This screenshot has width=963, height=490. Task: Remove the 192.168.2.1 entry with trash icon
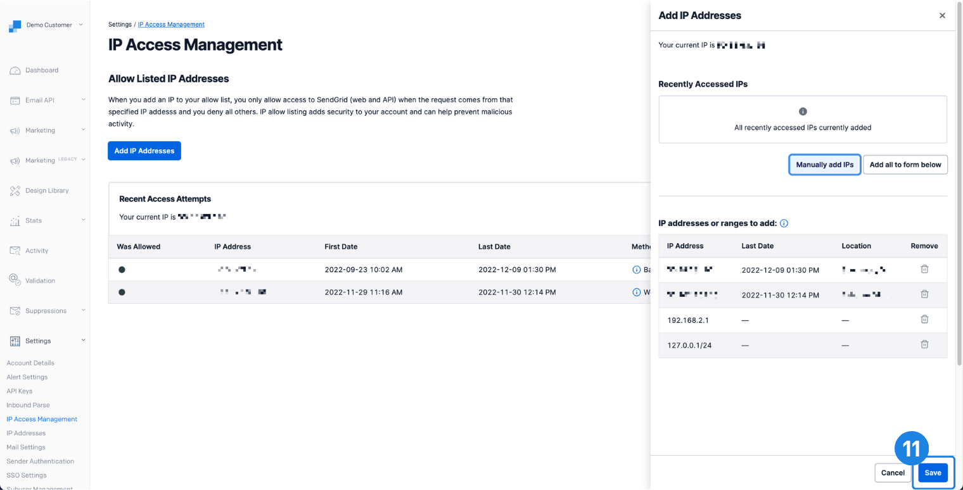click(x=924, y=319)
